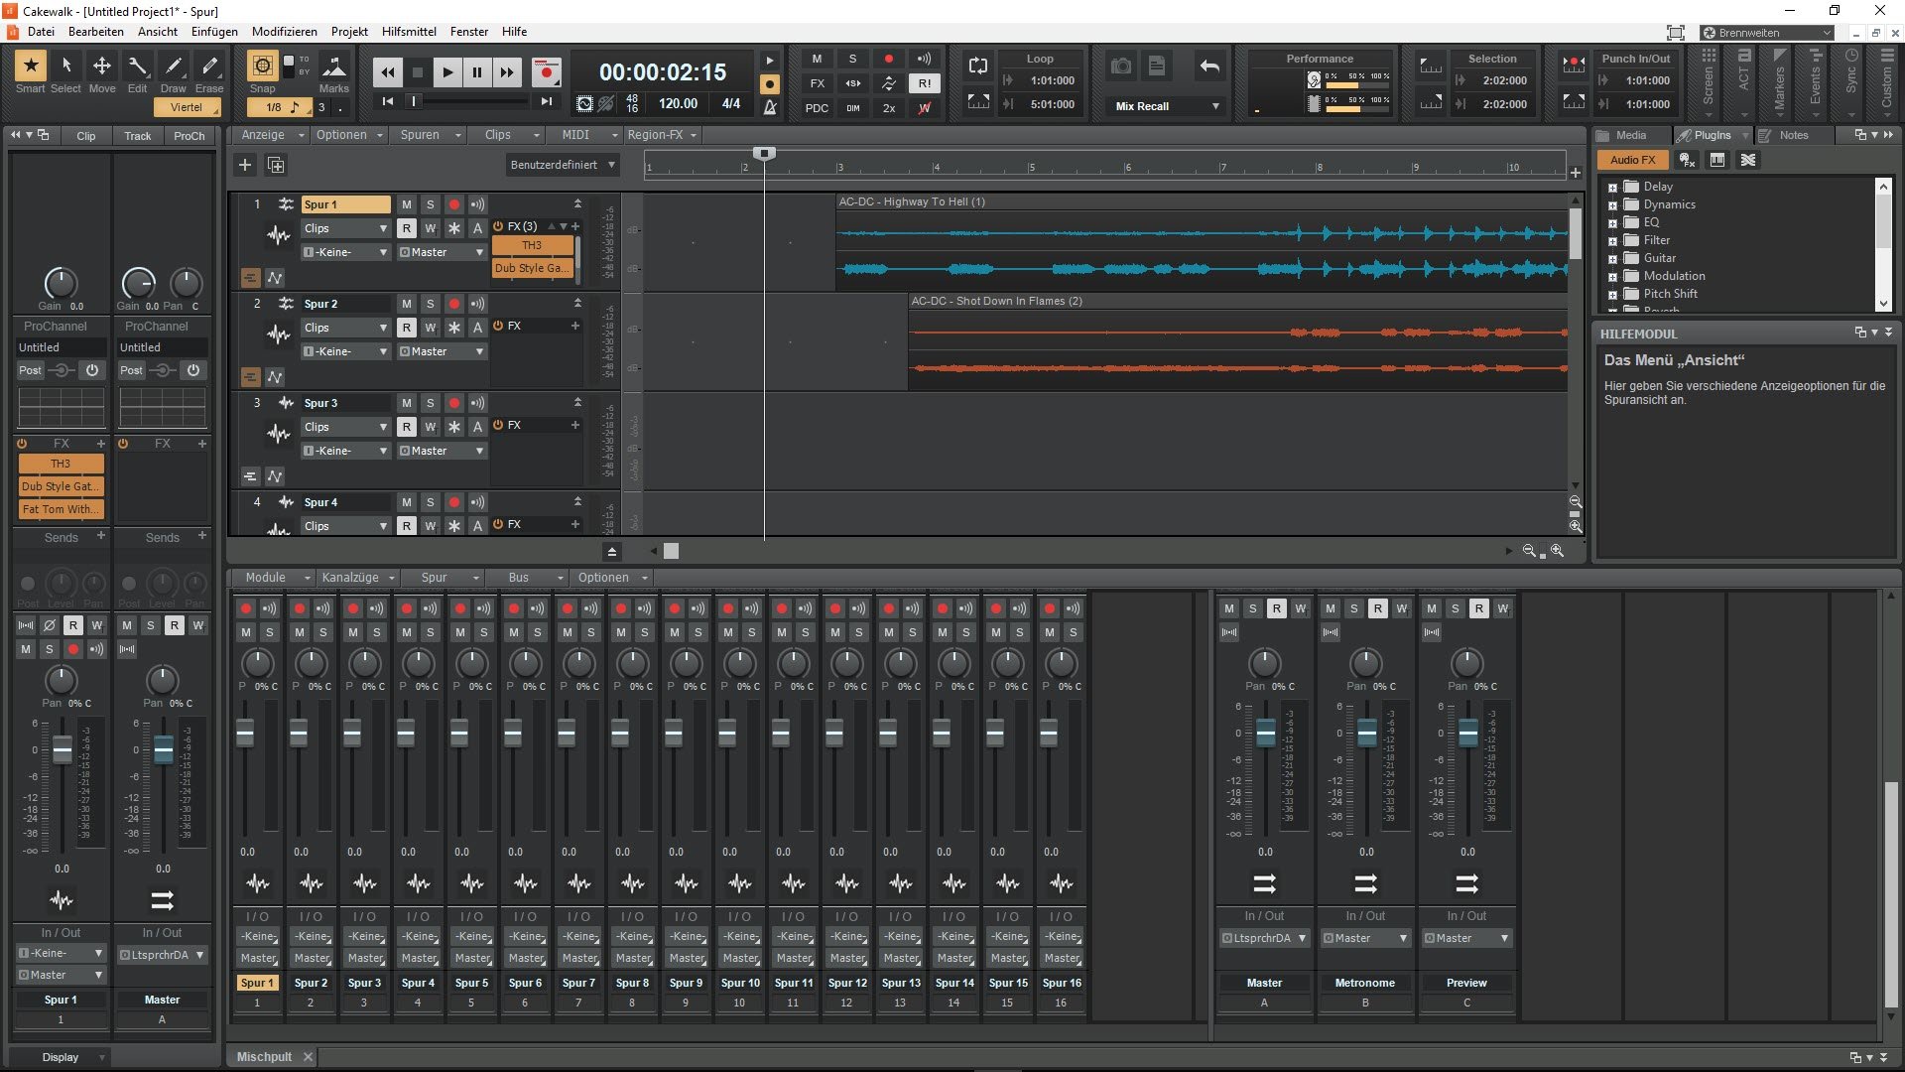
Task: Open the Display button at bottom left
Action: coord(61,1057)
